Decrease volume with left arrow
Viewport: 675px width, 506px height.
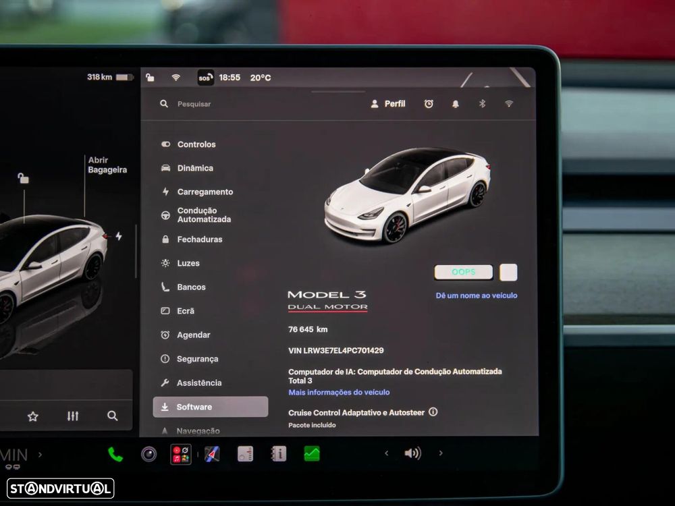click(387, 453)
